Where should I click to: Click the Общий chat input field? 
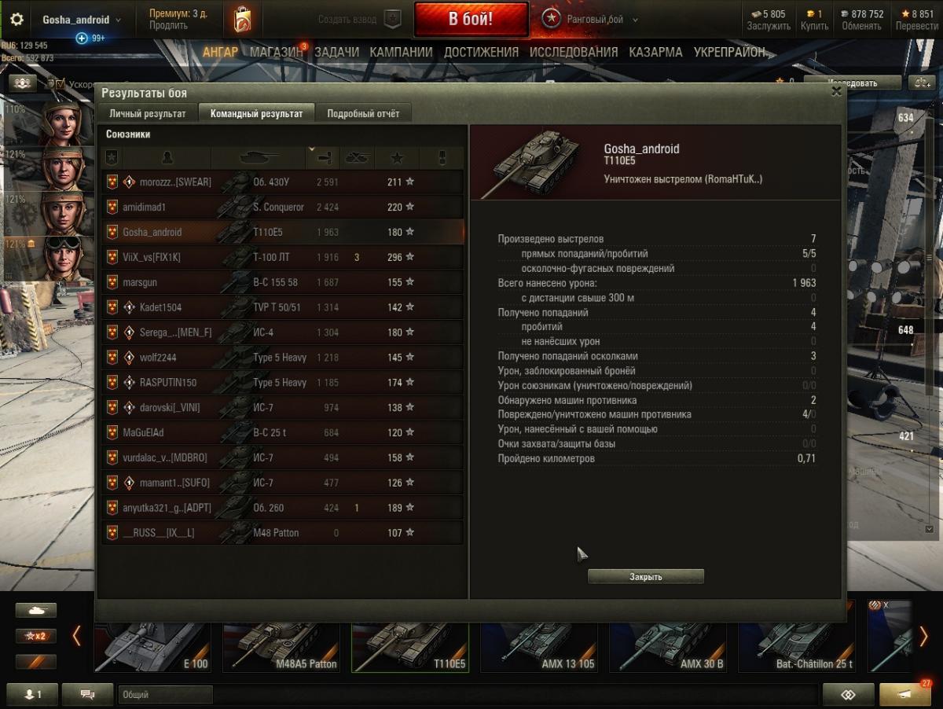point(165,695)
